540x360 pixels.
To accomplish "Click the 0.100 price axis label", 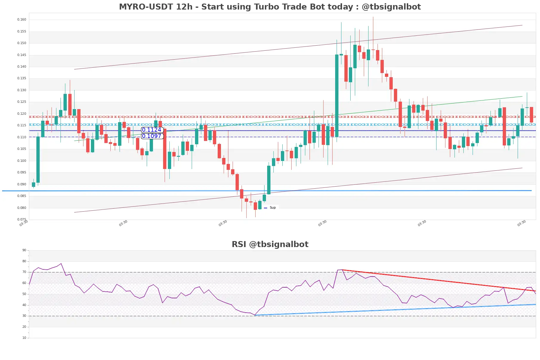I will (22, 161).
